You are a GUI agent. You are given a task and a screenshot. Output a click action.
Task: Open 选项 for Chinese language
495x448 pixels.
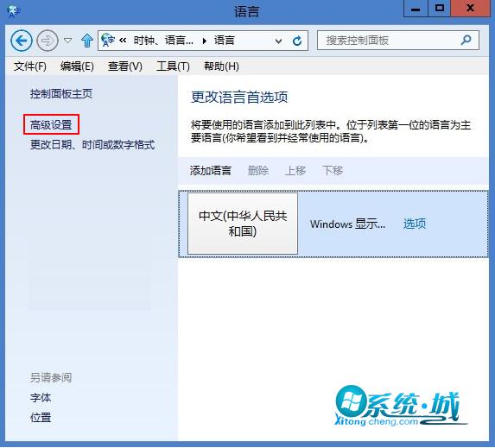click(x=415, y=224)
